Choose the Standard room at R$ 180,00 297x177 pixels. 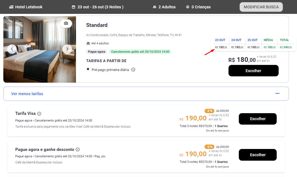point(253,71)
